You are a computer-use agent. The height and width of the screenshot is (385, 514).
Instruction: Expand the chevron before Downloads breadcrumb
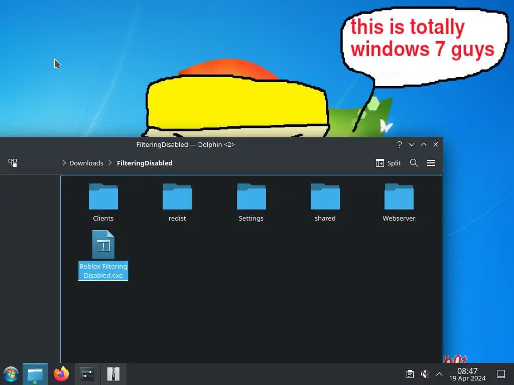[x=64, y=163]
